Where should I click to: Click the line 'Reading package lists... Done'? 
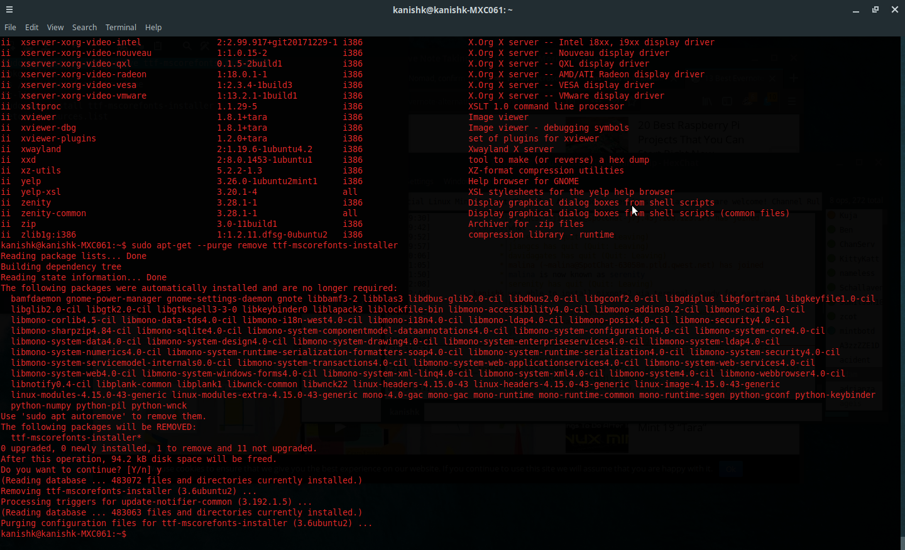[x=74, y=256]
